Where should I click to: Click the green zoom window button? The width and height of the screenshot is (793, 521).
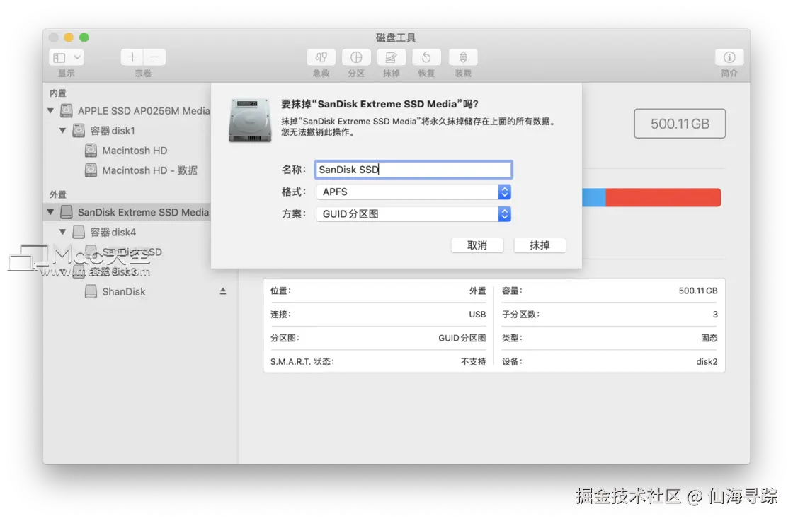(x=84, y=37)
